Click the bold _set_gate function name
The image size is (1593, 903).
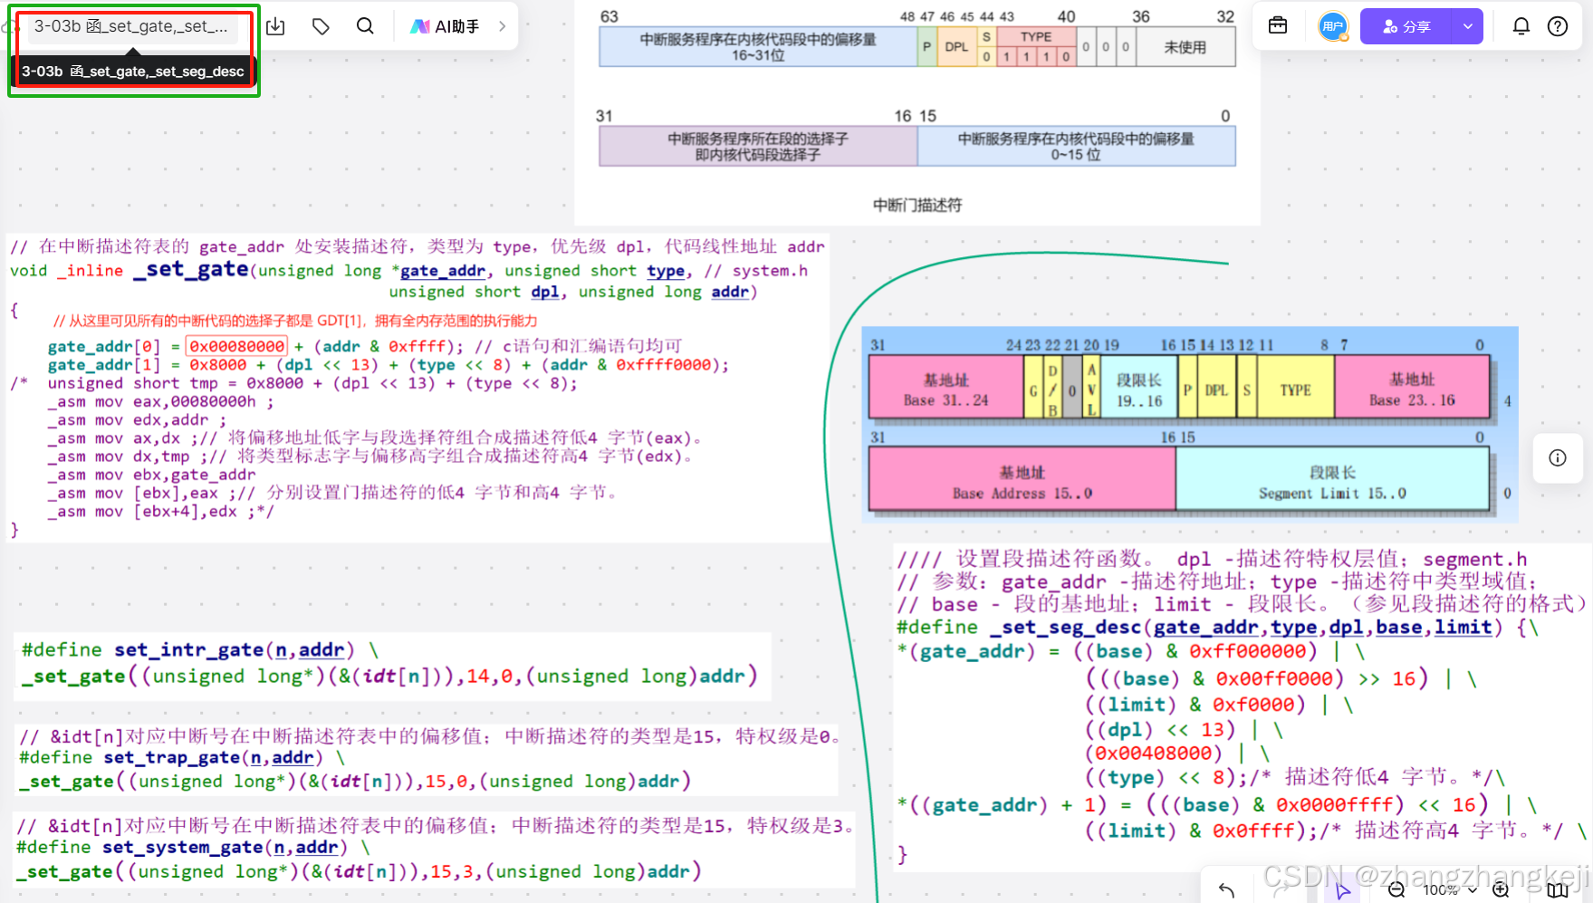tap(191, 269)
